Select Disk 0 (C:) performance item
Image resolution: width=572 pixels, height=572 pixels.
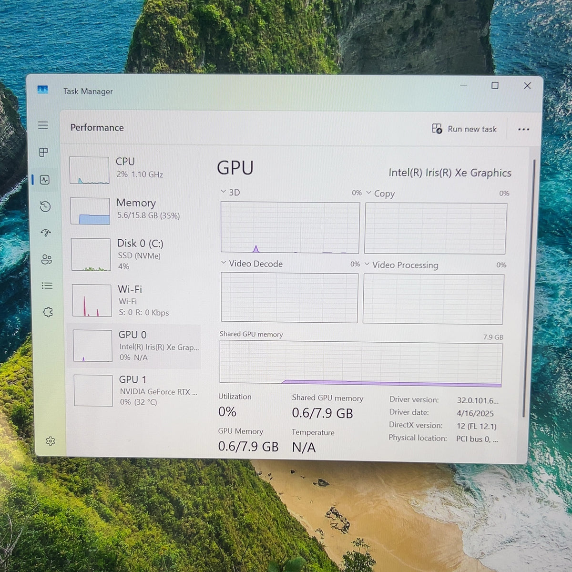tap(134, 254)
